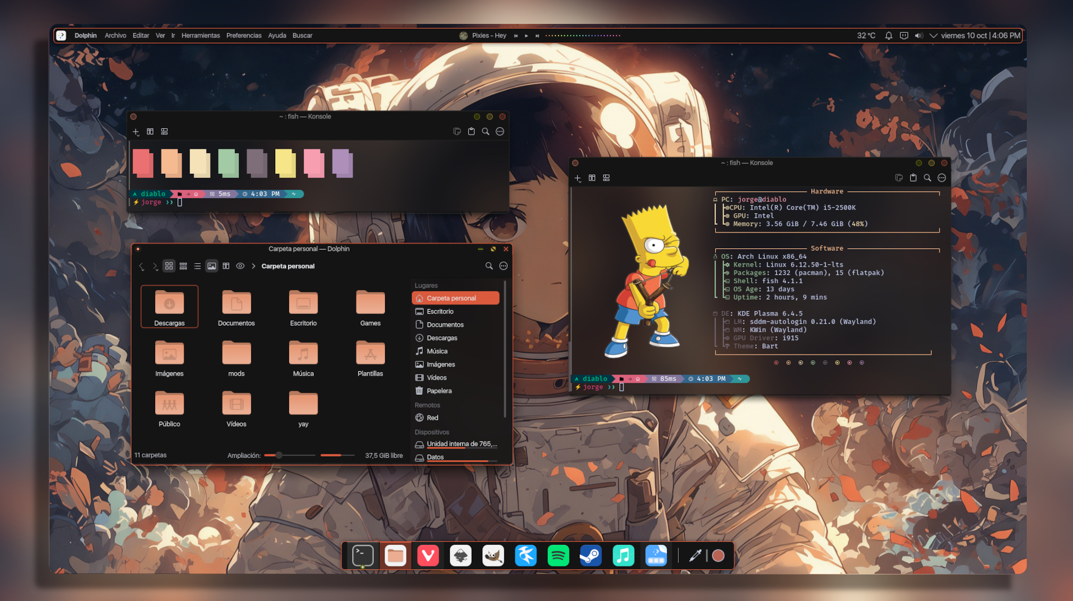Open the Editar menu
The image size is (1073, 601).
click(141, 36)
